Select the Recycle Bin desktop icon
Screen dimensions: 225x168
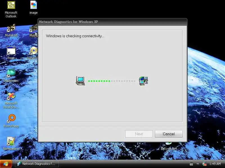(168, 146)
